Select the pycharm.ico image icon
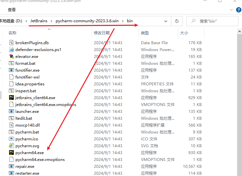This screenshot has height=176, width=242. point(11,139)
